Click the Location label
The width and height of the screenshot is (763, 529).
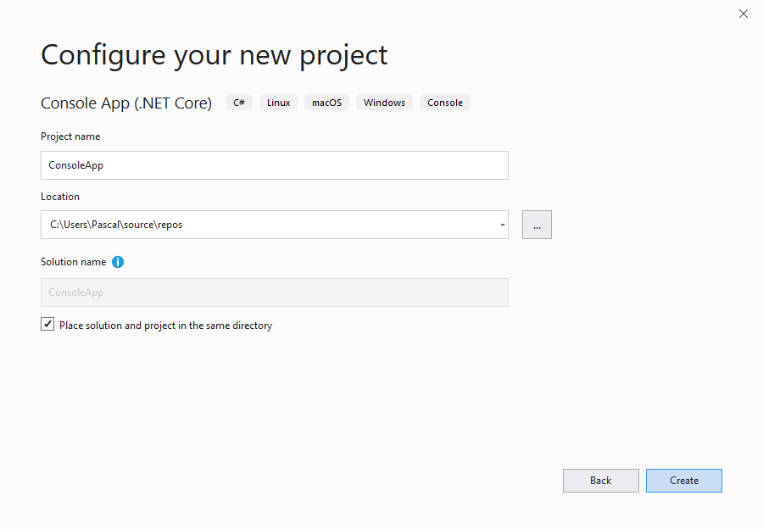point(60,197)
